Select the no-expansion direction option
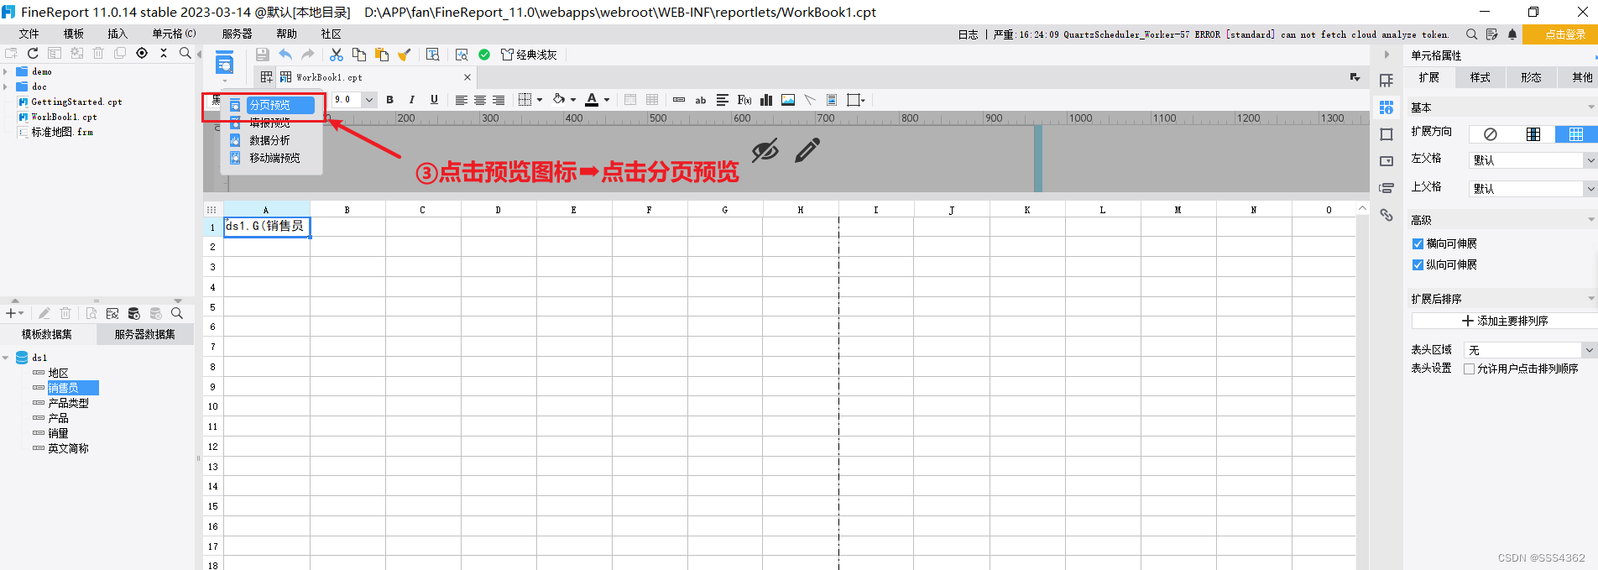 [1491, 134]
